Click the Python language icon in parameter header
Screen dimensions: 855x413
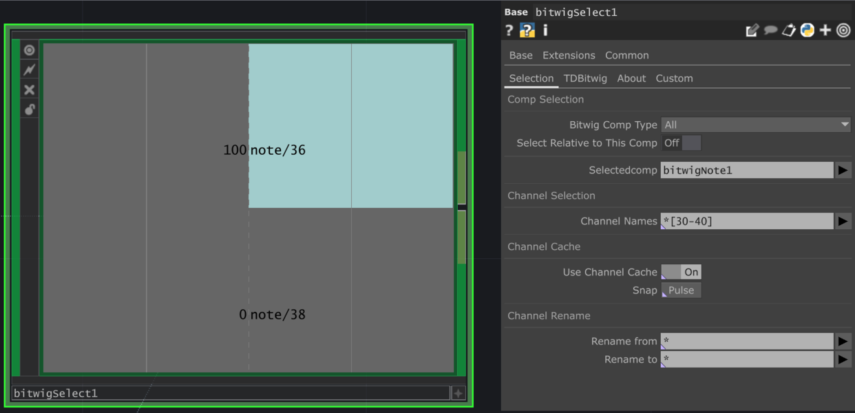(x=807, y=30)
